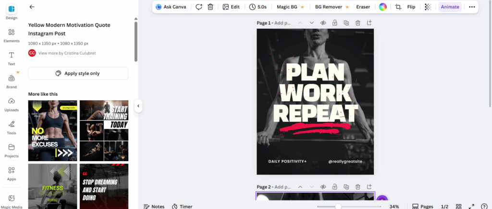Click the Apply style only button
492x209 pixels.
78,73
